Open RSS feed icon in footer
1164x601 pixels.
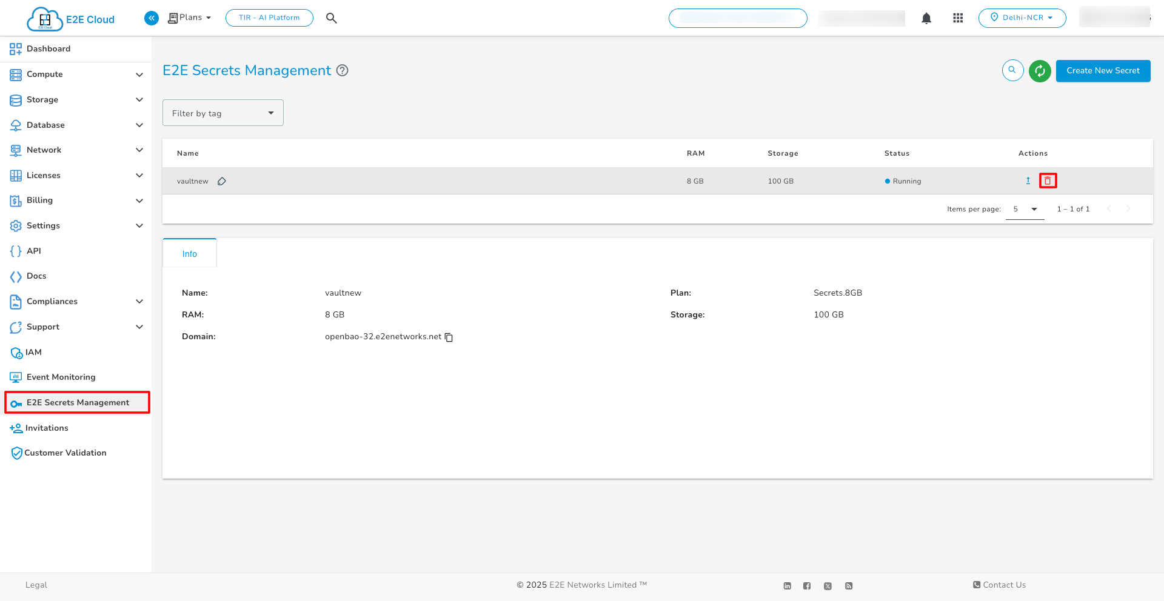click(849, 586)
